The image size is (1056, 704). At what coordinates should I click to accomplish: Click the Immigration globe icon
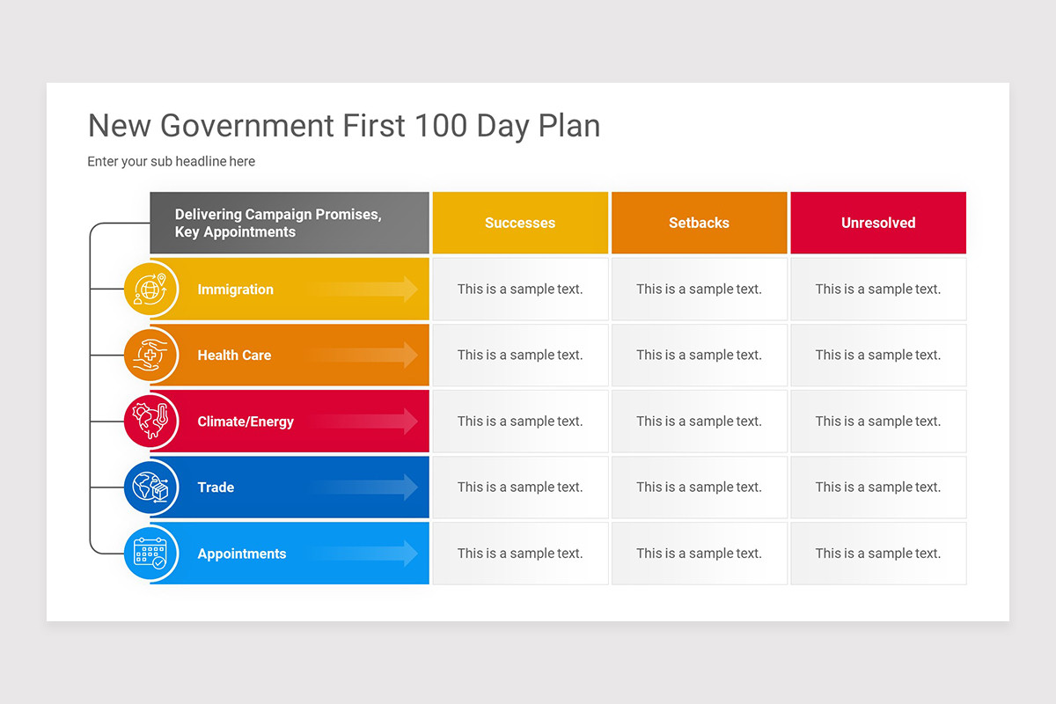150,289
